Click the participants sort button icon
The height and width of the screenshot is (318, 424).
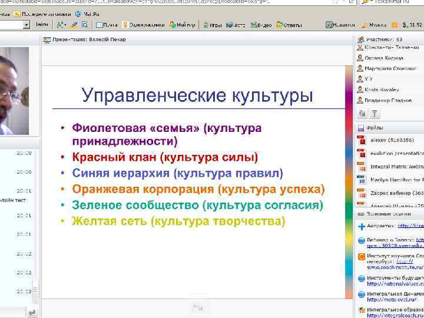pos(362,114)
